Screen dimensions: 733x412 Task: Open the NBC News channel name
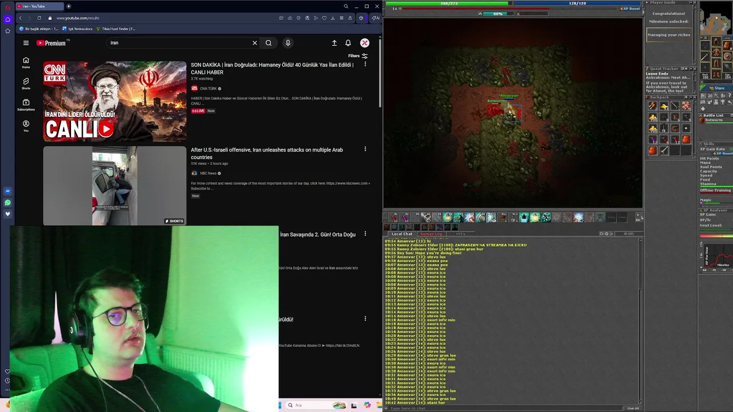click(x=208, y=173)
